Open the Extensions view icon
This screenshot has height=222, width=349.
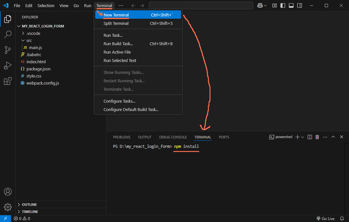coord(8,81)
